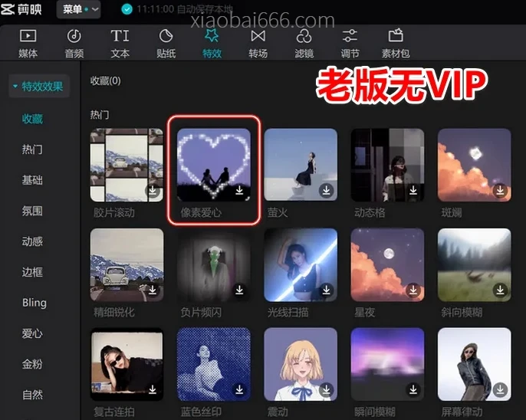The image size is (526, 420).
Task: Select 动感 category in the sidebar
Action: pos(32,241)
